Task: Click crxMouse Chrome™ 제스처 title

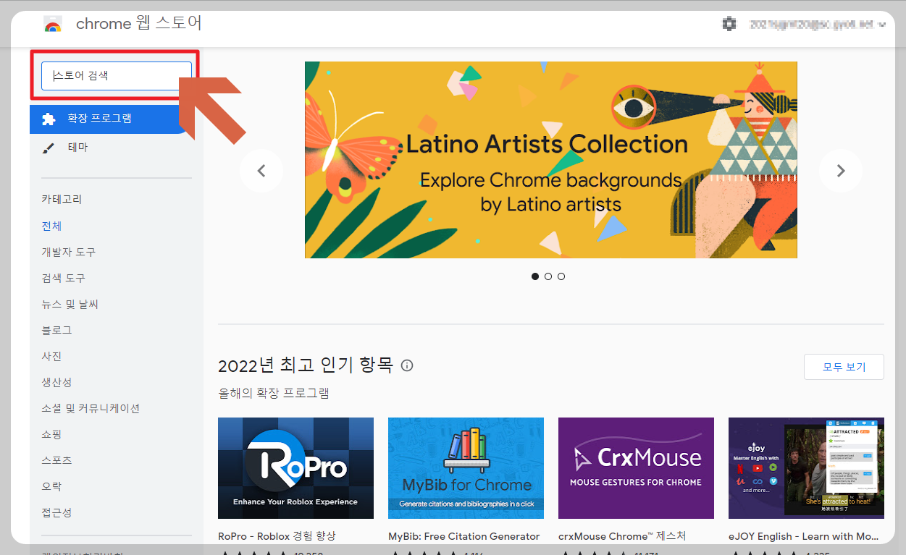Action: [622, 536]
